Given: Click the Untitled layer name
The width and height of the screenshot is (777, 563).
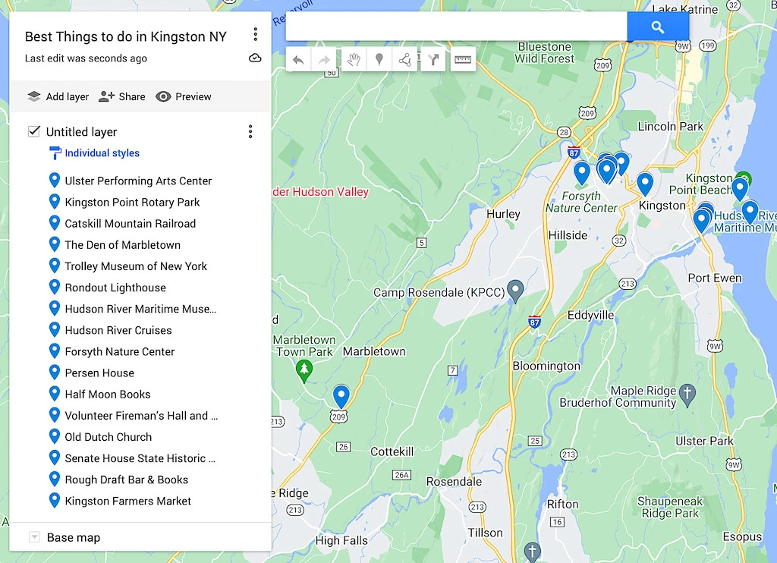Looking at the screenshot, I should click(82, 132).
